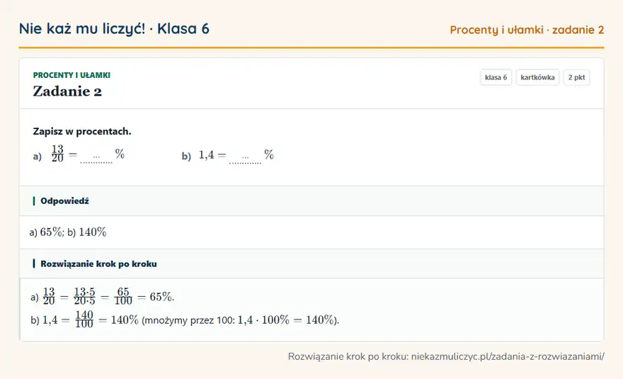Open the niekazmuliczyc.pl/zadania-z-rozwiazaniami/ link

pos(508,356)
